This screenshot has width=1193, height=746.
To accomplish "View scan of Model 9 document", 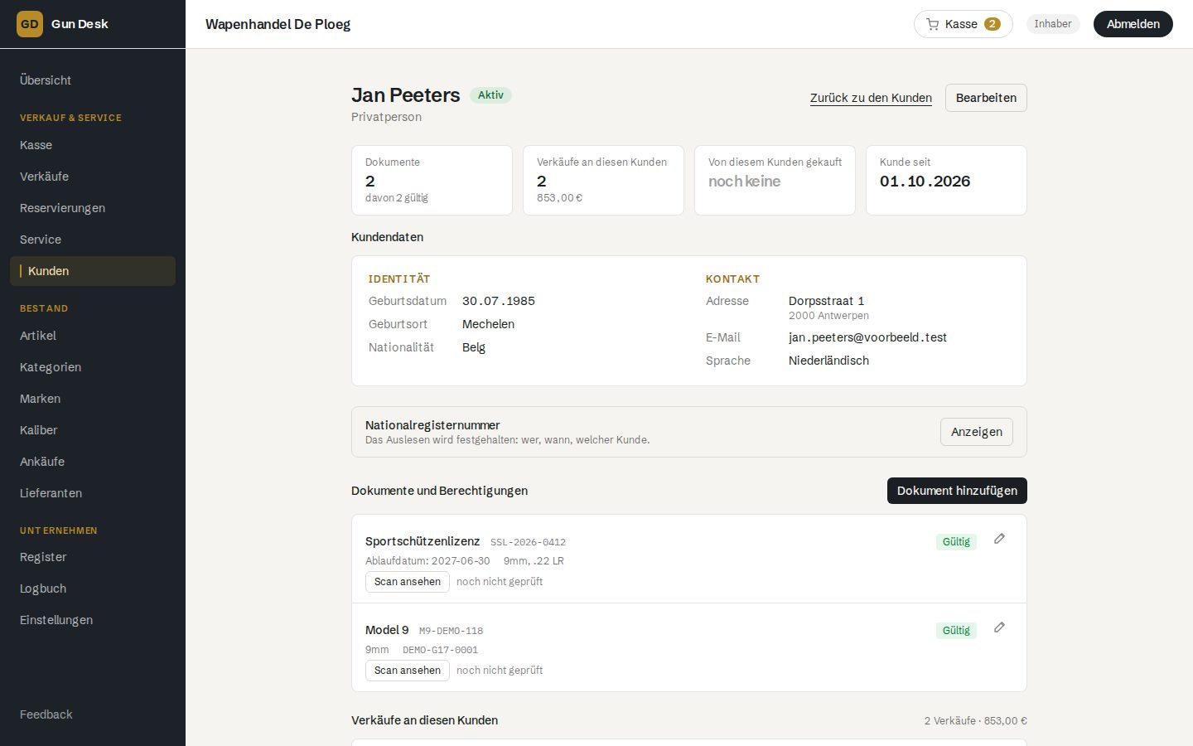I will pyautogui.click(x=408, y=671).
